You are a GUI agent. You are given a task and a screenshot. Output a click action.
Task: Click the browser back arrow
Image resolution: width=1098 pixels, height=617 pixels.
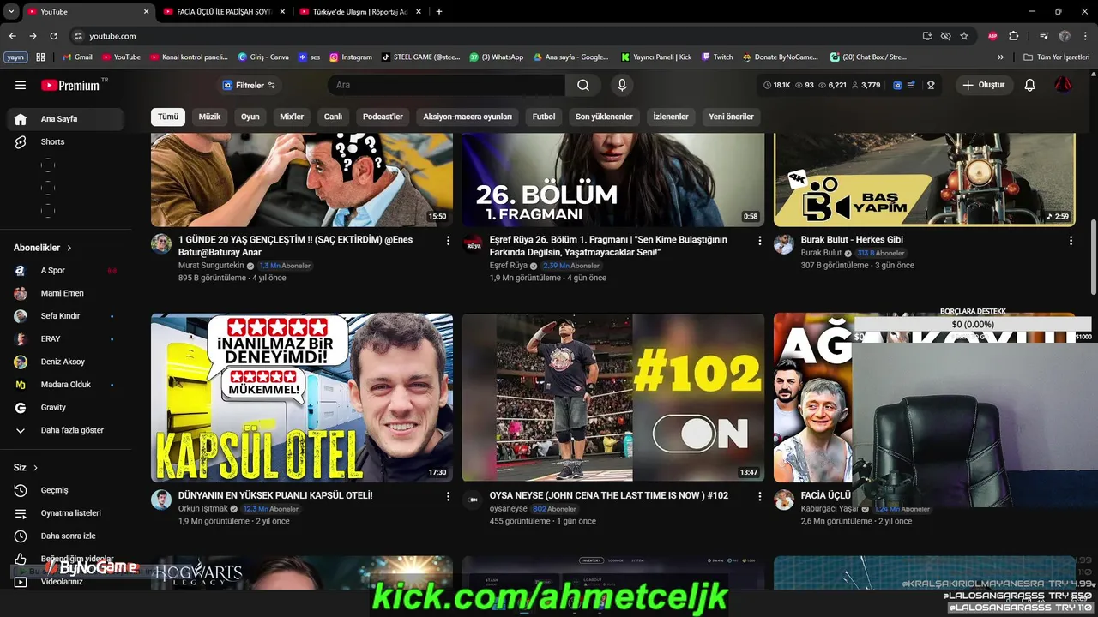(x=12, y=36)
